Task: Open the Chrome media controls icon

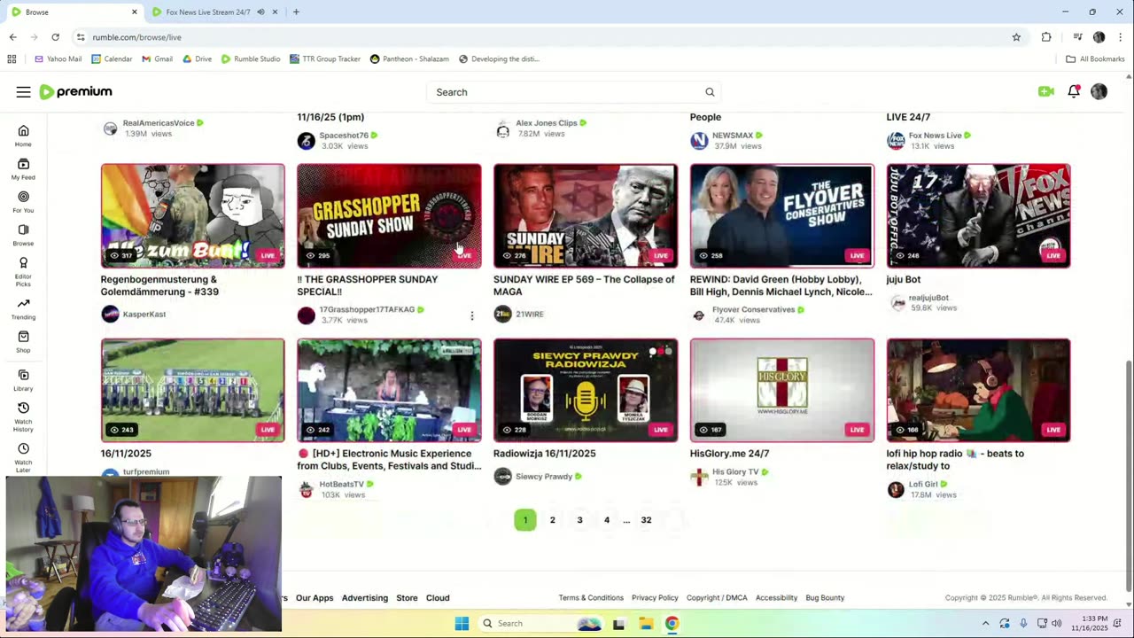Action: pyautogui.click(x=1077, y=37)
